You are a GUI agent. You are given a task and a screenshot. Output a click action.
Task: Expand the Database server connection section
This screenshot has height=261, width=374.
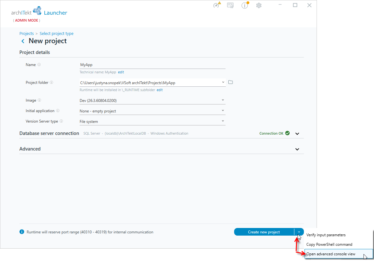[x=297, y=133]
